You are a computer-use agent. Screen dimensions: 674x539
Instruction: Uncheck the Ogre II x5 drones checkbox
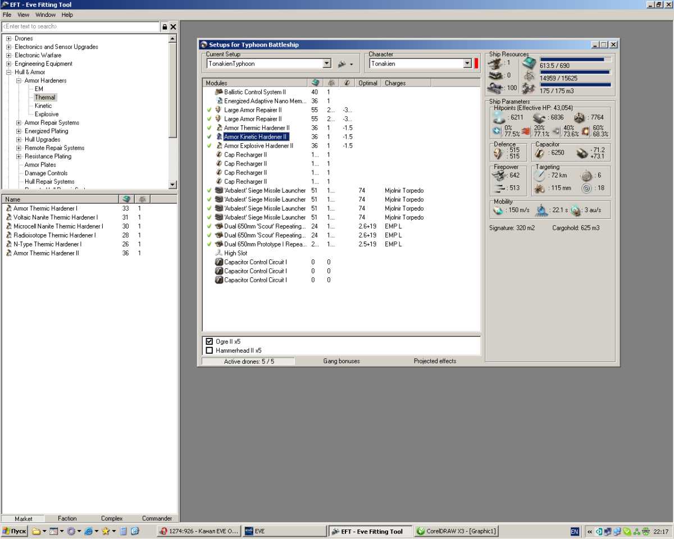210,341
